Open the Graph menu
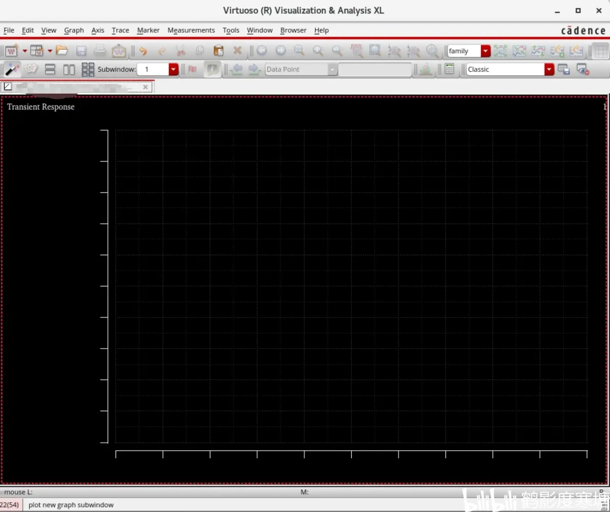Image resolution: width=610 pixels, height=512 pixels. [74, 30]
